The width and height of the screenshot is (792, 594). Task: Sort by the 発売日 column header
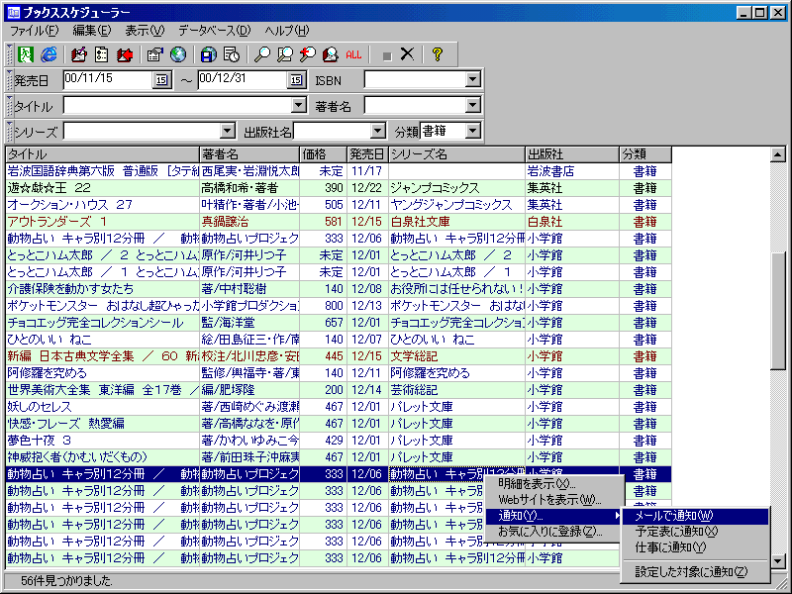[x=367, y=154]
